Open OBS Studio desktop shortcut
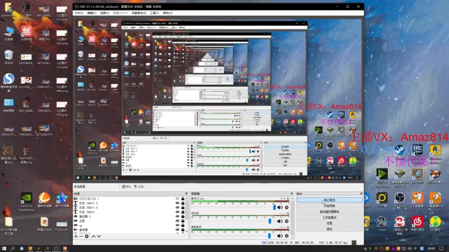This screenshot has height=252, width=449. (x=400, y=200)
